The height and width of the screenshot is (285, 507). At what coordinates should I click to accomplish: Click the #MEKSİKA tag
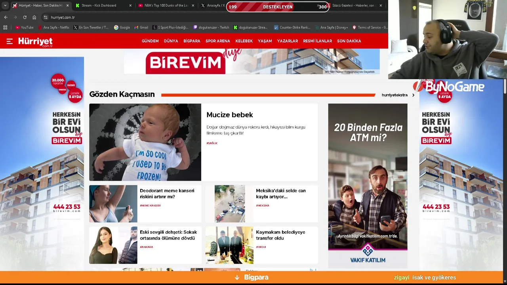pyautogui.click(x=263, y=205)
